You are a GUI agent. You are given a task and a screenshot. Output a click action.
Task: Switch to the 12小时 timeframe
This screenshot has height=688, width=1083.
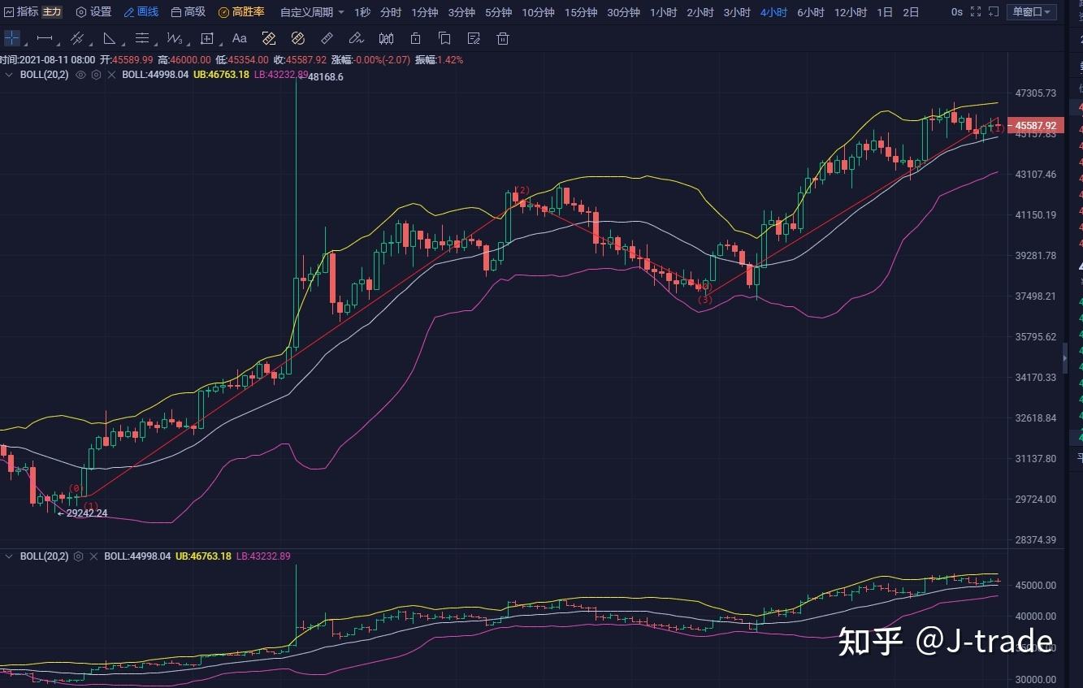851,12
